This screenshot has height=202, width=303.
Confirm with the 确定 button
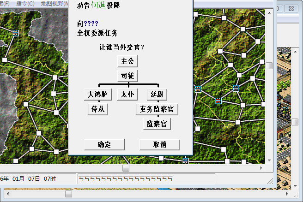click(x=104, y=144)
